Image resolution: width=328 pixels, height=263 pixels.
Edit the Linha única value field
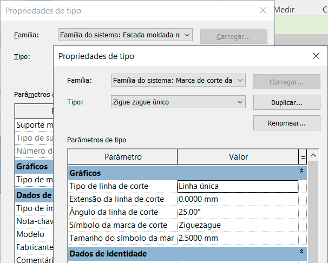point(237,186)
